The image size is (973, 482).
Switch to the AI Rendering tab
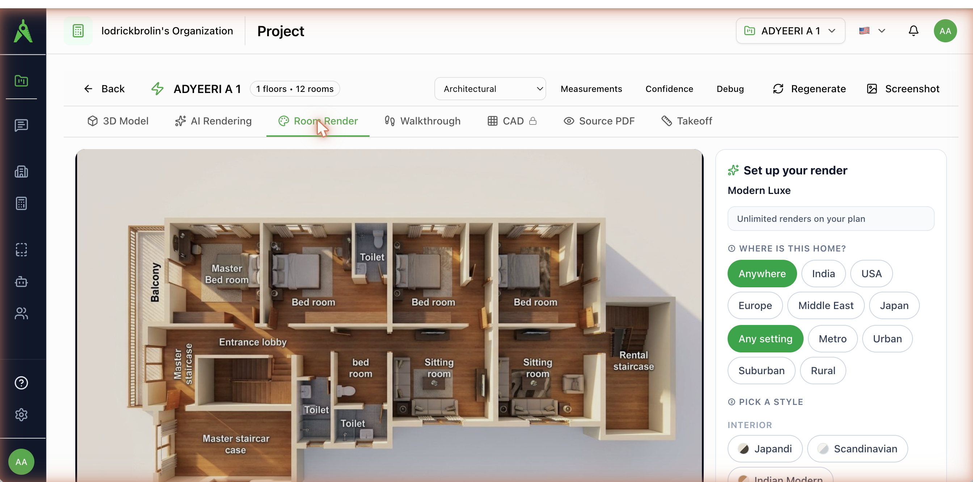214,121
